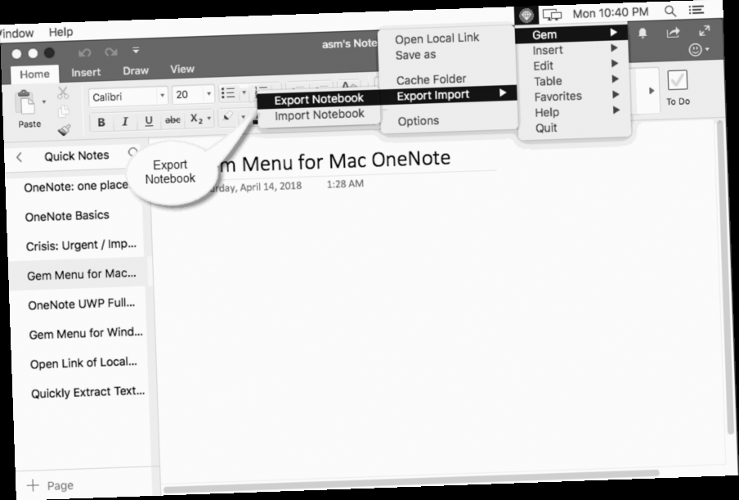Screen dimensions: 739x500
Task: Open the Help submenu in Gem menu
Action: (x=575, y=112)
